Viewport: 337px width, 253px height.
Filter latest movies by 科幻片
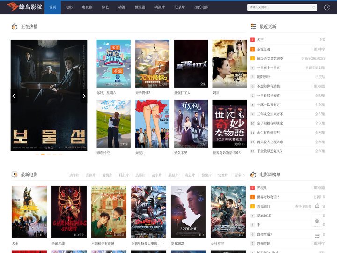coord(124,175)
